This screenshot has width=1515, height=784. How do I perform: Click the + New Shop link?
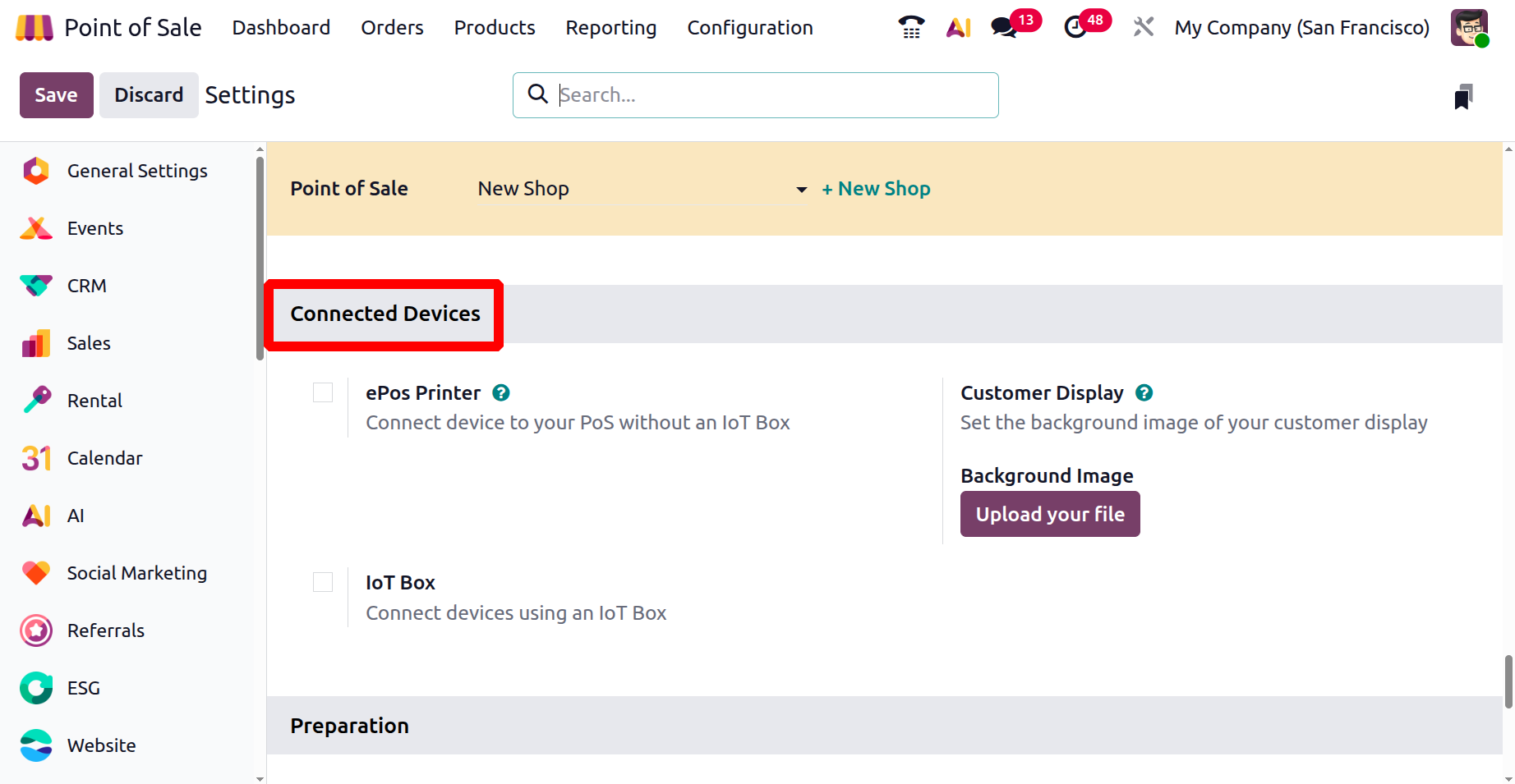click(x=876, y=189)
